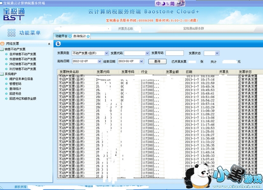This screenshot has width=263, height=190.
Task: Click the moon icon on the IME bar
Action: pos(163,3)
